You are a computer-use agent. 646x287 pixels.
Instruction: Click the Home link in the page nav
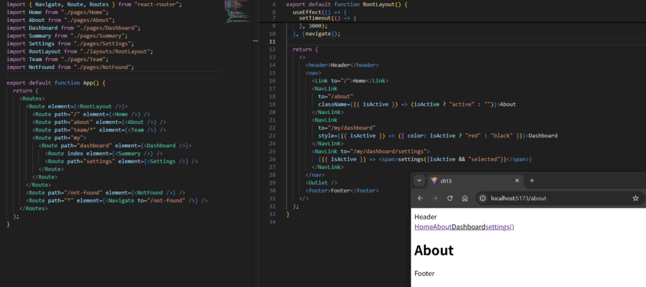423,227
